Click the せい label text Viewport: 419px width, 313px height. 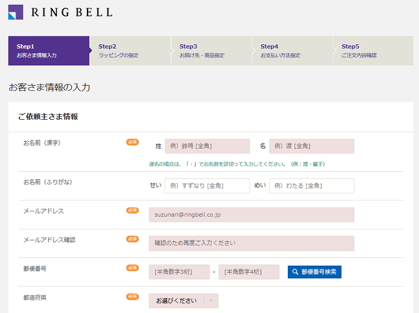156,185
